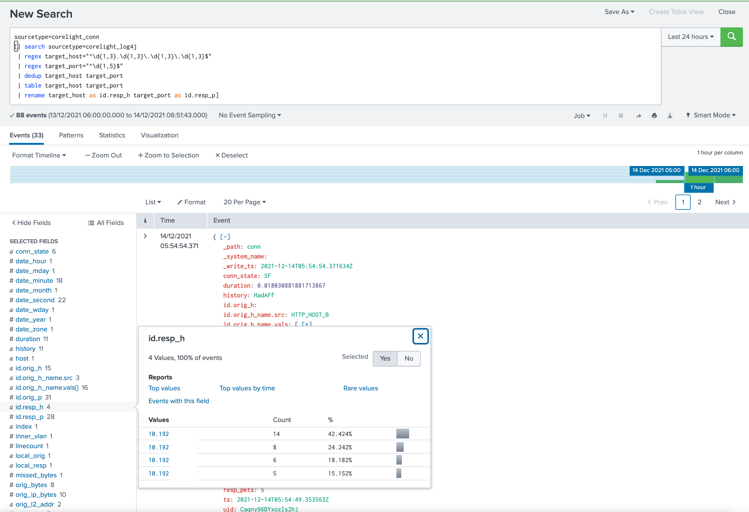Screen dimensions: 749x512
Task: Stop the search job
Action: point(621,116)
